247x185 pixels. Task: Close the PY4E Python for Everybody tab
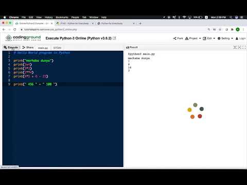(x=93, y=23)
